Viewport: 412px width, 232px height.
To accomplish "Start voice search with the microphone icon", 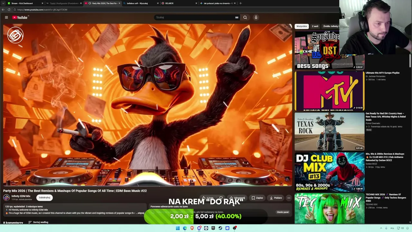I will tap(256, 17).
